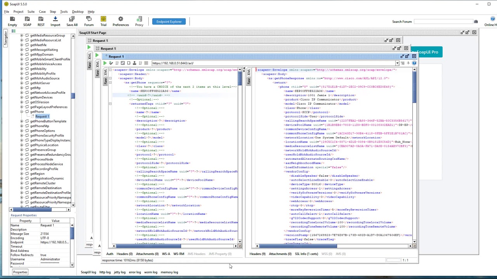This screenshot has width=497, height=279.
Task: Open the Help menu
Action: click(91, 12)
